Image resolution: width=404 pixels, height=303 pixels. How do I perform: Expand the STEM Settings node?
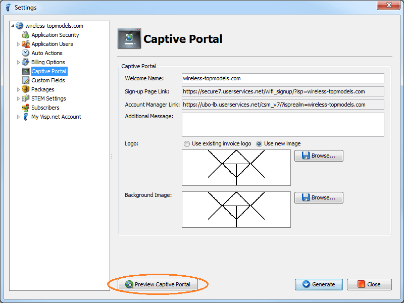tap(18, 98)
